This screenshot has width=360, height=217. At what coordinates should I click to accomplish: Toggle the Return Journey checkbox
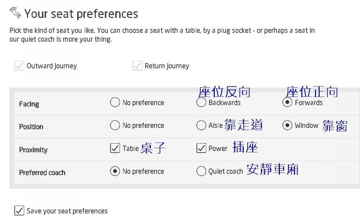(137, 65)
